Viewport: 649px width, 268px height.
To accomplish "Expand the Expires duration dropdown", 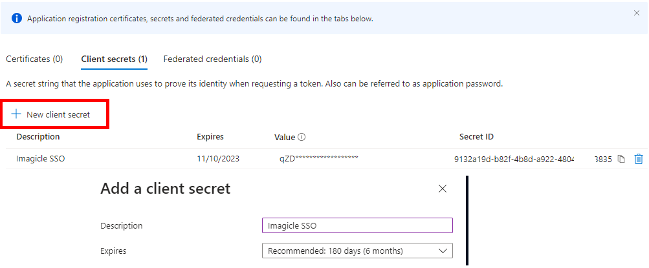I will point(357,251).
